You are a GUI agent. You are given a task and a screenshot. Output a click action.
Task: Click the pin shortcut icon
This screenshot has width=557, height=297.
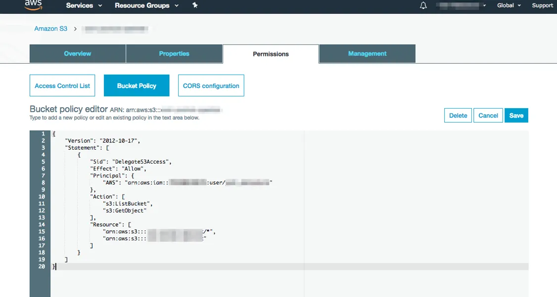pyautogui.click(x=195, y=5)
